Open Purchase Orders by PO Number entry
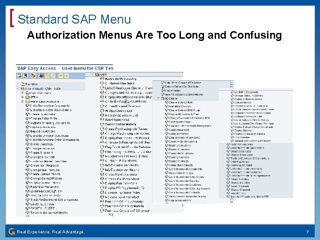The height and width of the screenshot is (240, 320). pyautogui.click(x=128, y=211)
